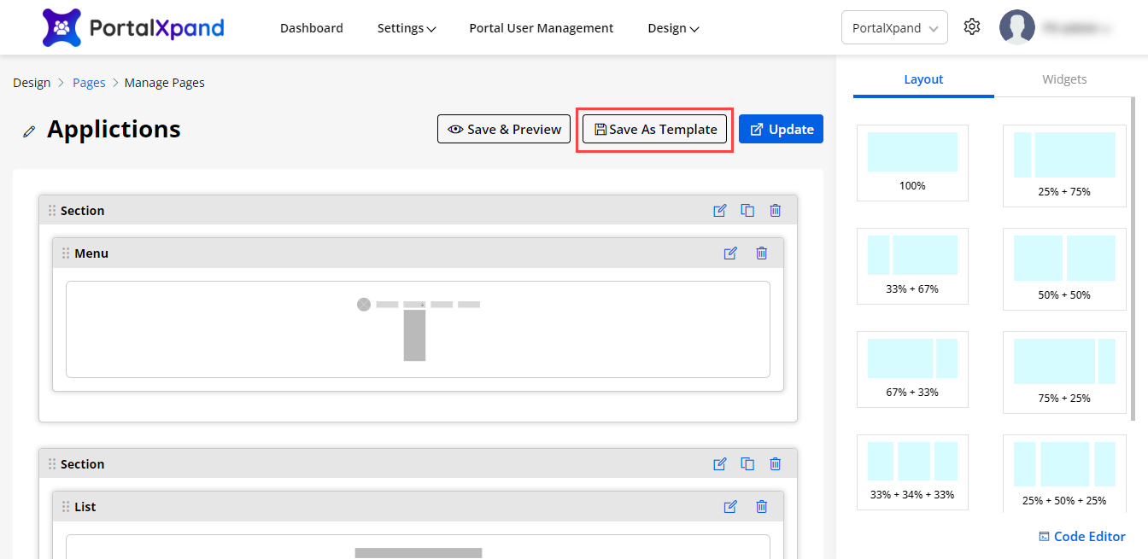The image size is (1148, 559).
Task: Open the Code Editor link
Action: tap(1081, 537)
